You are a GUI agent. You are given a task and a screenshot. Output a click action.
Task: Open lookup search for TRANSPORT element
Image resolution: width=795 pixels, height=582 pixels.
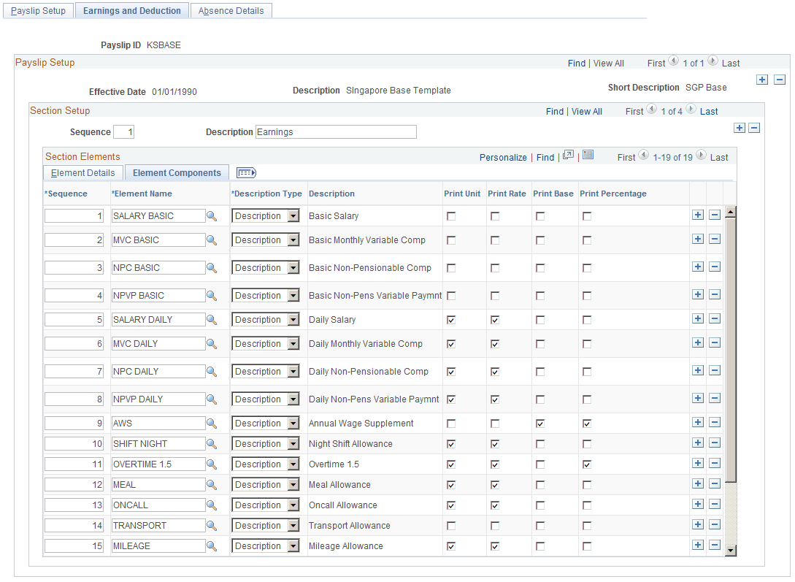tap(212, 525)
